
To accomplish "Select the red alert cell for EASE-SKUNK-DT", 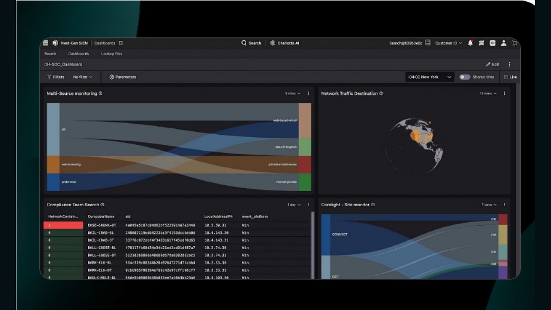I will [63, 225].
